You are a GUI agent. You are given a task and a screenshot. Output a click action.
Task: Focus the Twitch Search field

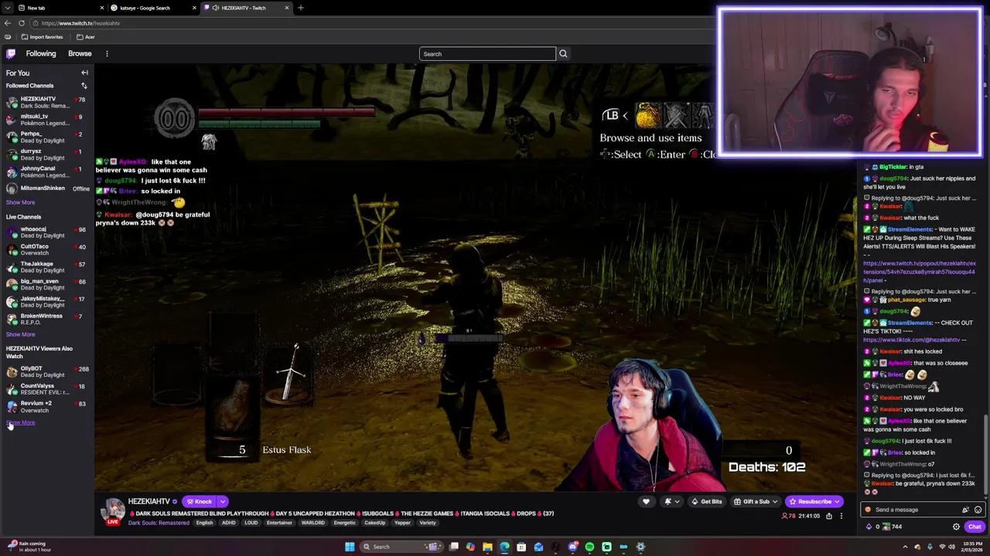(487, 53)
